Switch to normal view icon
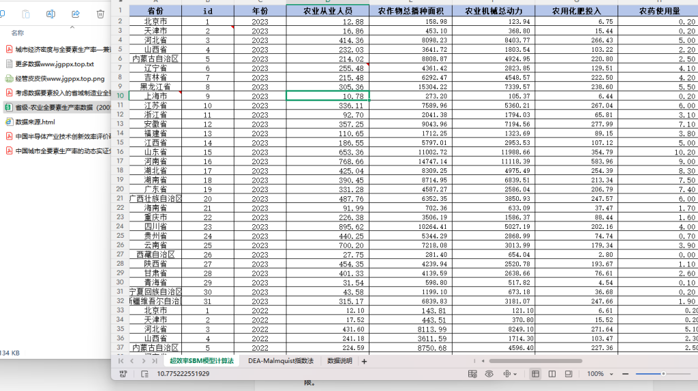Viewport: 698px width, 391px height. (x=536, y=374)
